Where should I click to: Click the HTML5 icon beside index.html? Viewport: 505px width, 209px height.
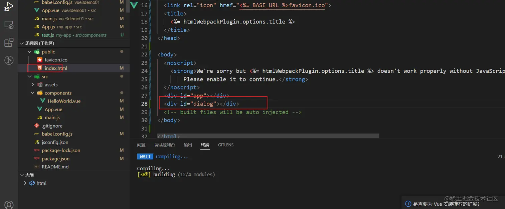pos(40,68)
